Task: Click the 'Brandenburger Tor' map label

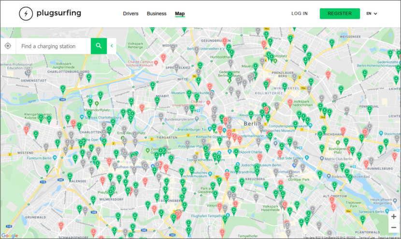Action: click(x=192, y=129)
